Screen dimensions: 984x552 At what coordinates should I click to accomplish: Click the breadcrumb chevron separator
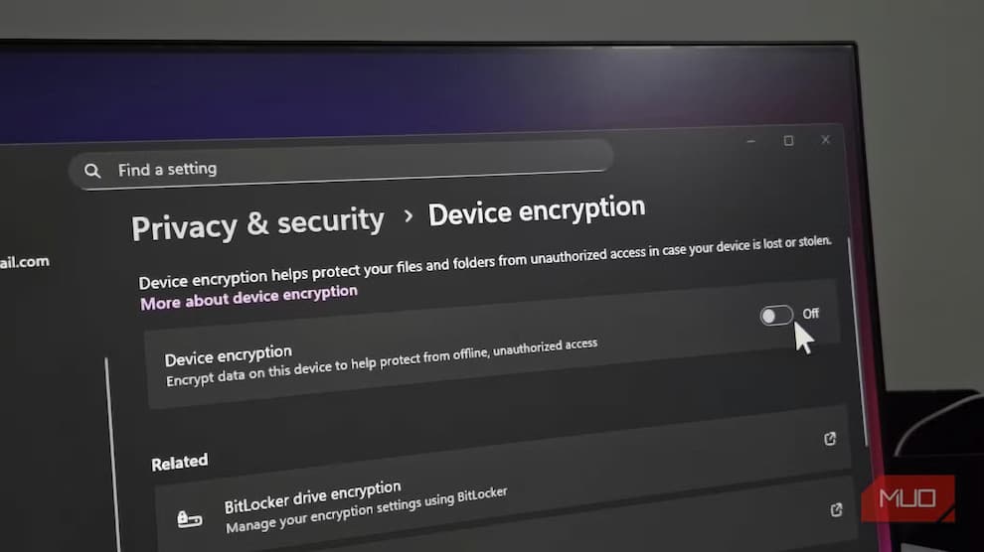tap(409, 216)
